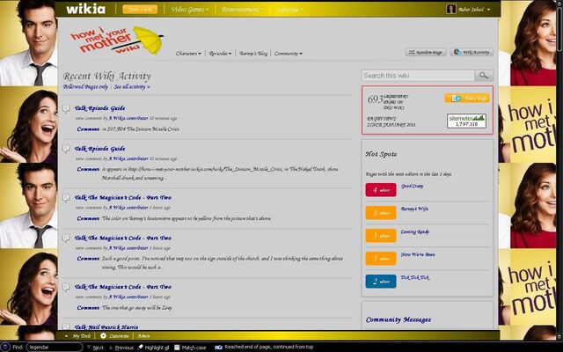Click the speech bubble icon of the Barney's boutonniere comment entry
The width and height of the screenshot is (563, 352).
(66, 198)
